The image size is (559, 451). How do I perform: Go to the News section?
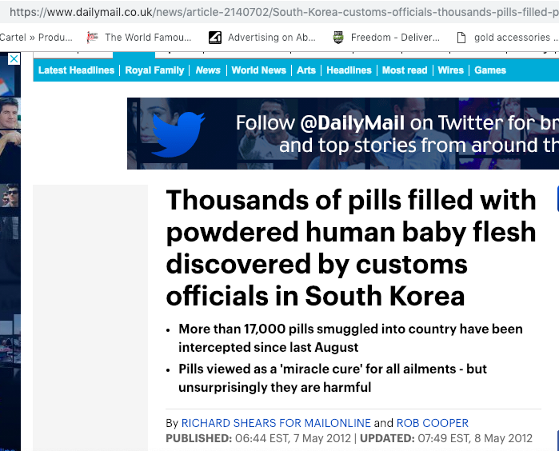point(208,70)
